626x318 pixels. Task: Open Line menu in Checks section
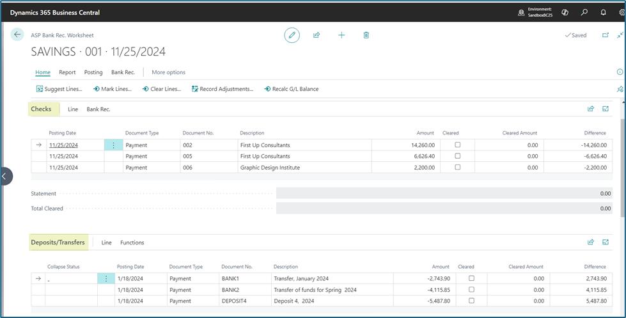[73, 109]
